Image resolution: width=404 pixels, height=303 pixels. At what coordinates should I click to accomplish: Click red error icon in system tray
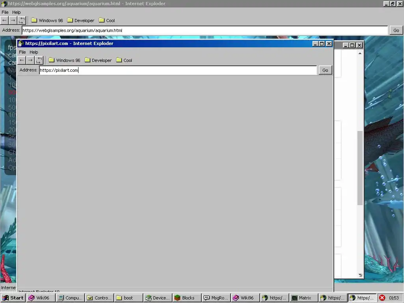382,298
